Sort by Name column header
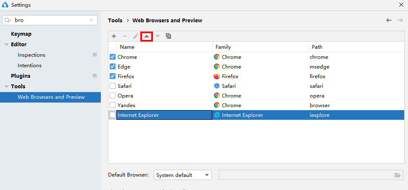 [164, 47]
